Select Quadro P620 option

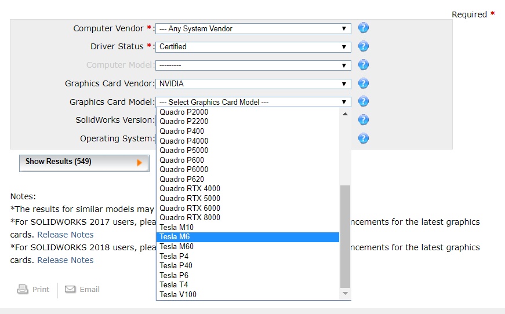click(x=248, y=179)
